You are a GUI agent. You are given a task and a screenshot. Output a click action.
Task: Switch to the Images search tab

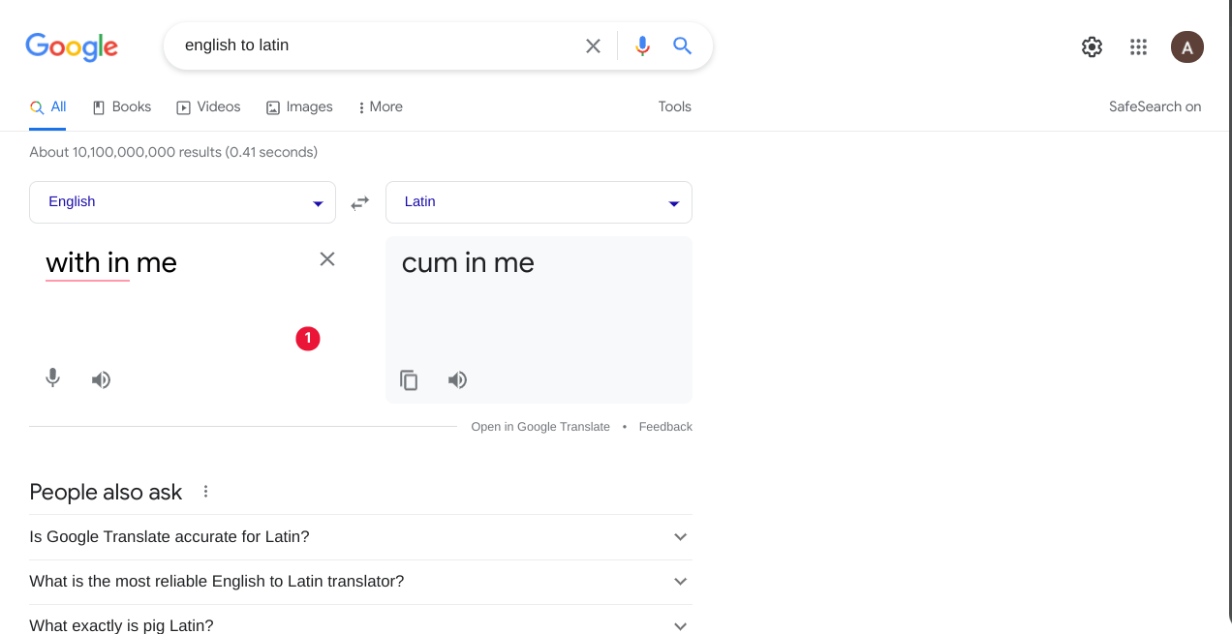pyautogui.click(x=299, y=106)
